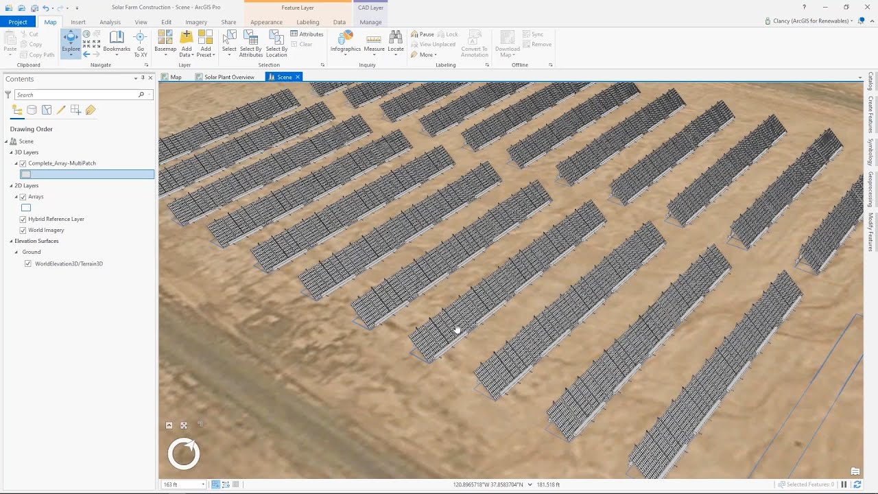Switch to the Map view tab
This screenshot has height=494, width=878.
[171, 77]
